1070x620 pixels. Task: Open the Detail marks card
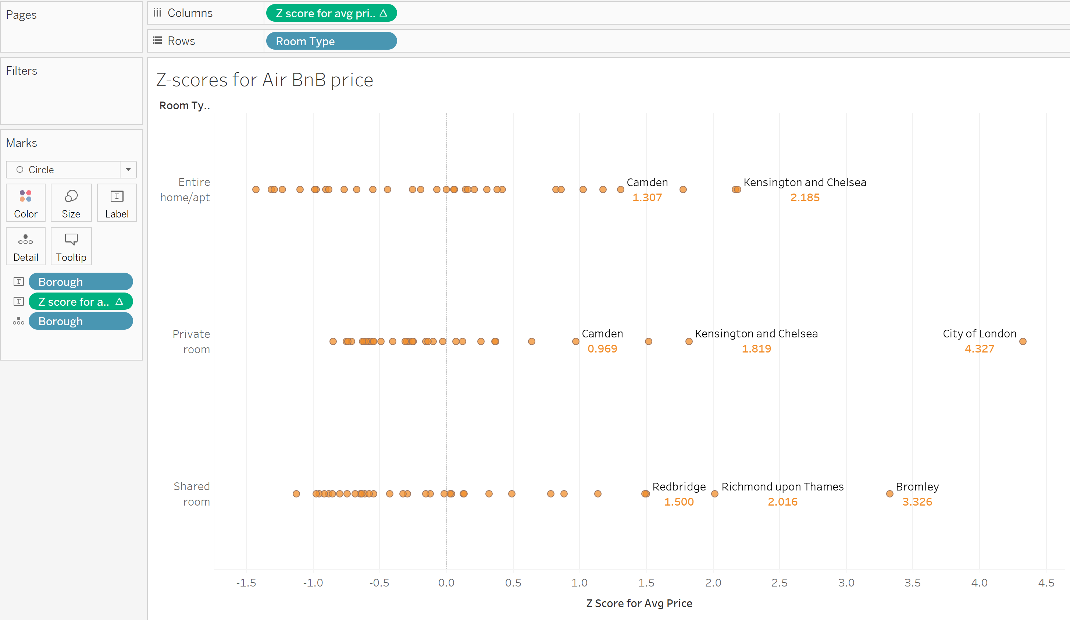[x=25, y=247]
